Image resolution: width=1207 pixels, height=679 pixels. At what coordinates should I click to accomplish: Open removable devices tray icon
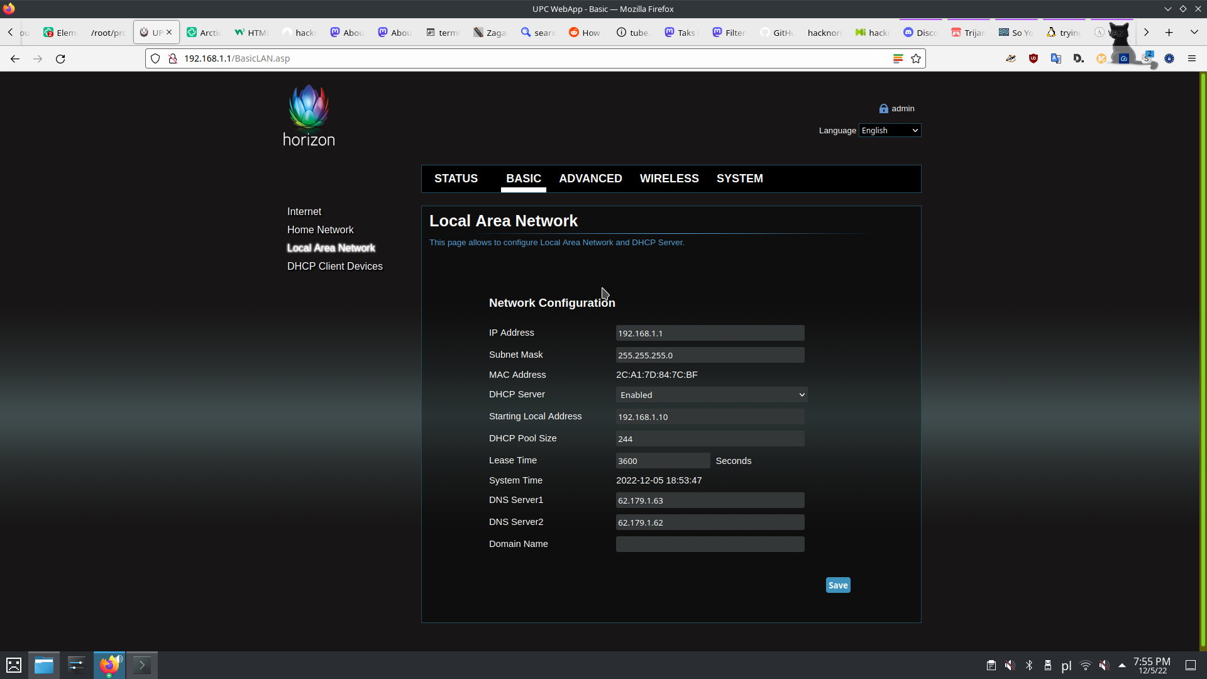[x=1048, y=665]
